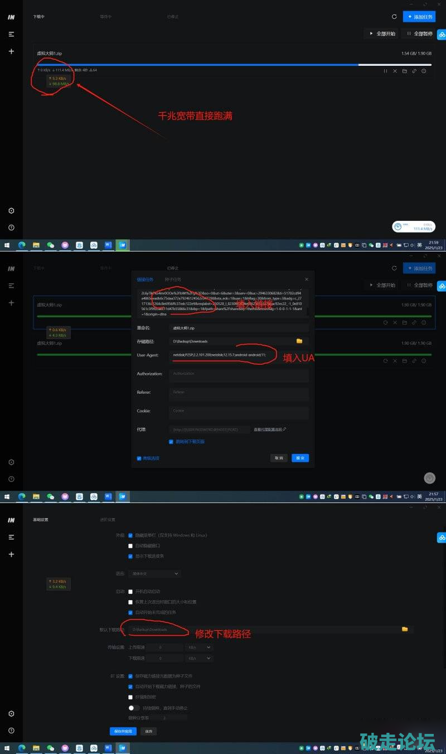Browse folder icon in 存储路径 field
Image resolution: width=446 pixels, height=754 pixels.
(299, 341)
